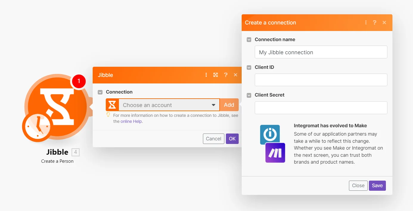Click the Jibble module name label
This screenshot has width=413, height=211.
57,152
